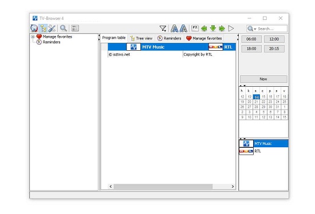Open the filter funnel dropdown
The image size is (315, 214).
[x=163, y=29]
